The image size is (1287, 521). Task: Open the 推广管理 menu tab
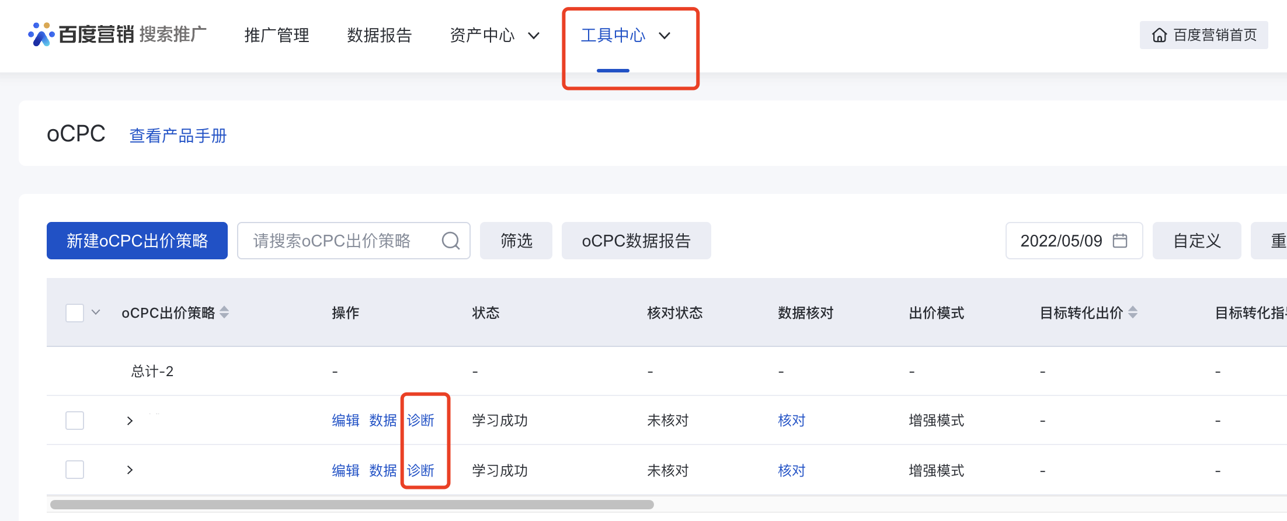[277, 36]
